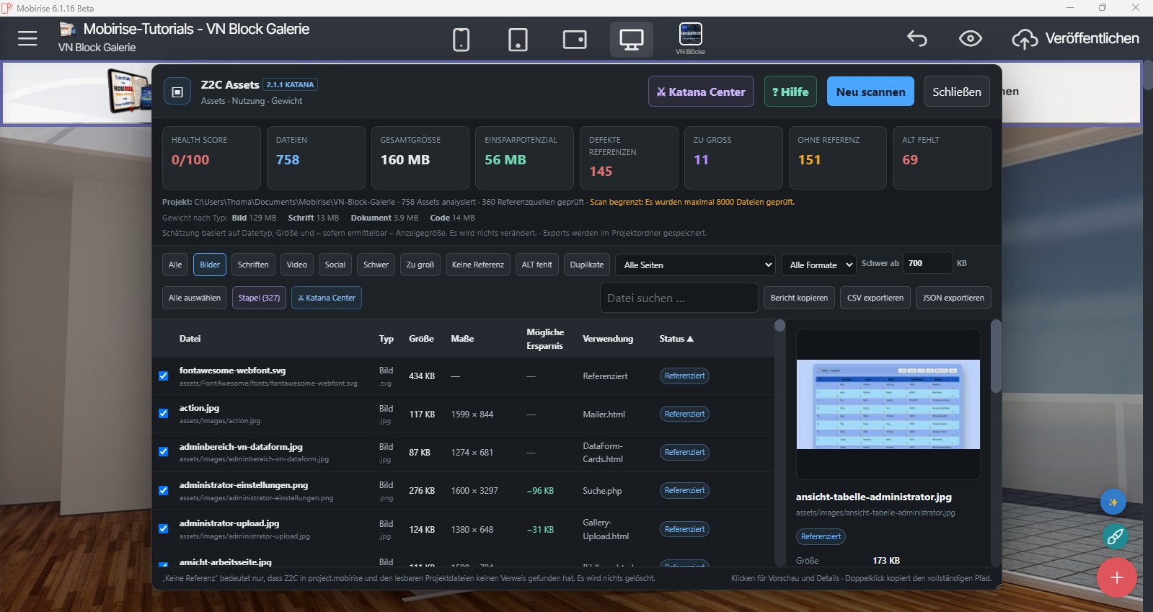Switch to portrait tablet preview
The height and width of the screenshot is (612, 1153).
518,39
